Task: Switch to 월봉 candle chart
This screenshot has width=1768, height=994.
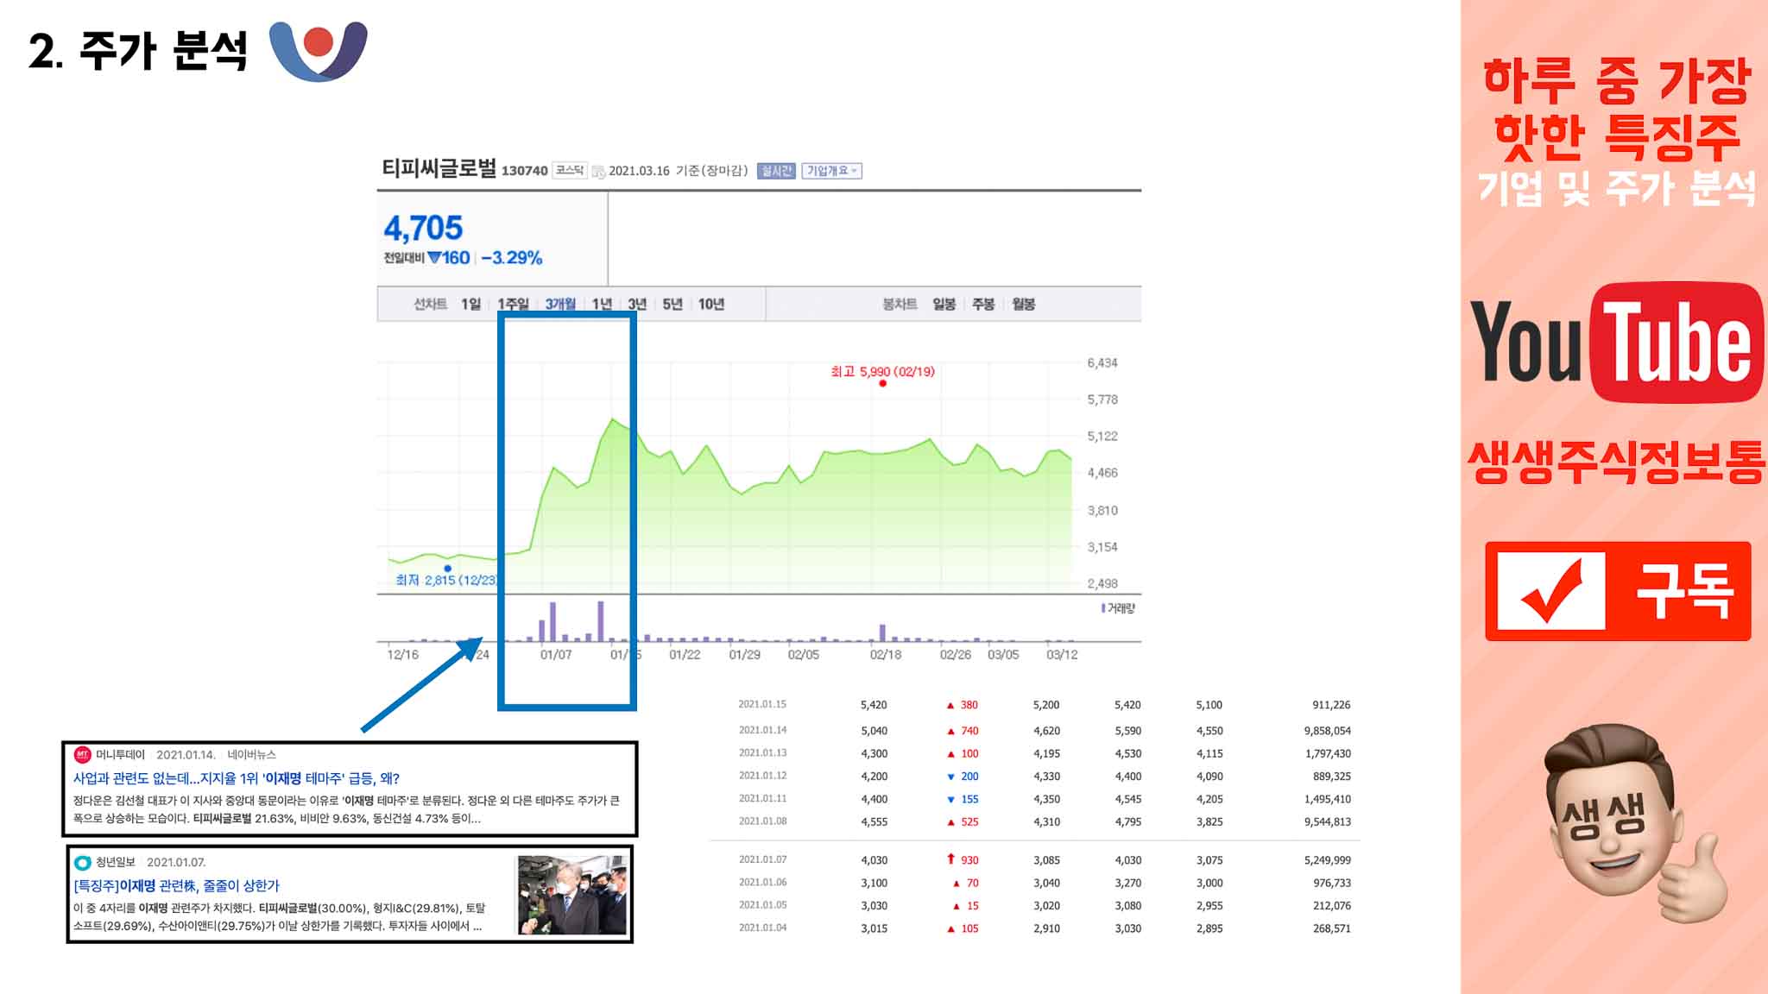Action: (1023, 304)
